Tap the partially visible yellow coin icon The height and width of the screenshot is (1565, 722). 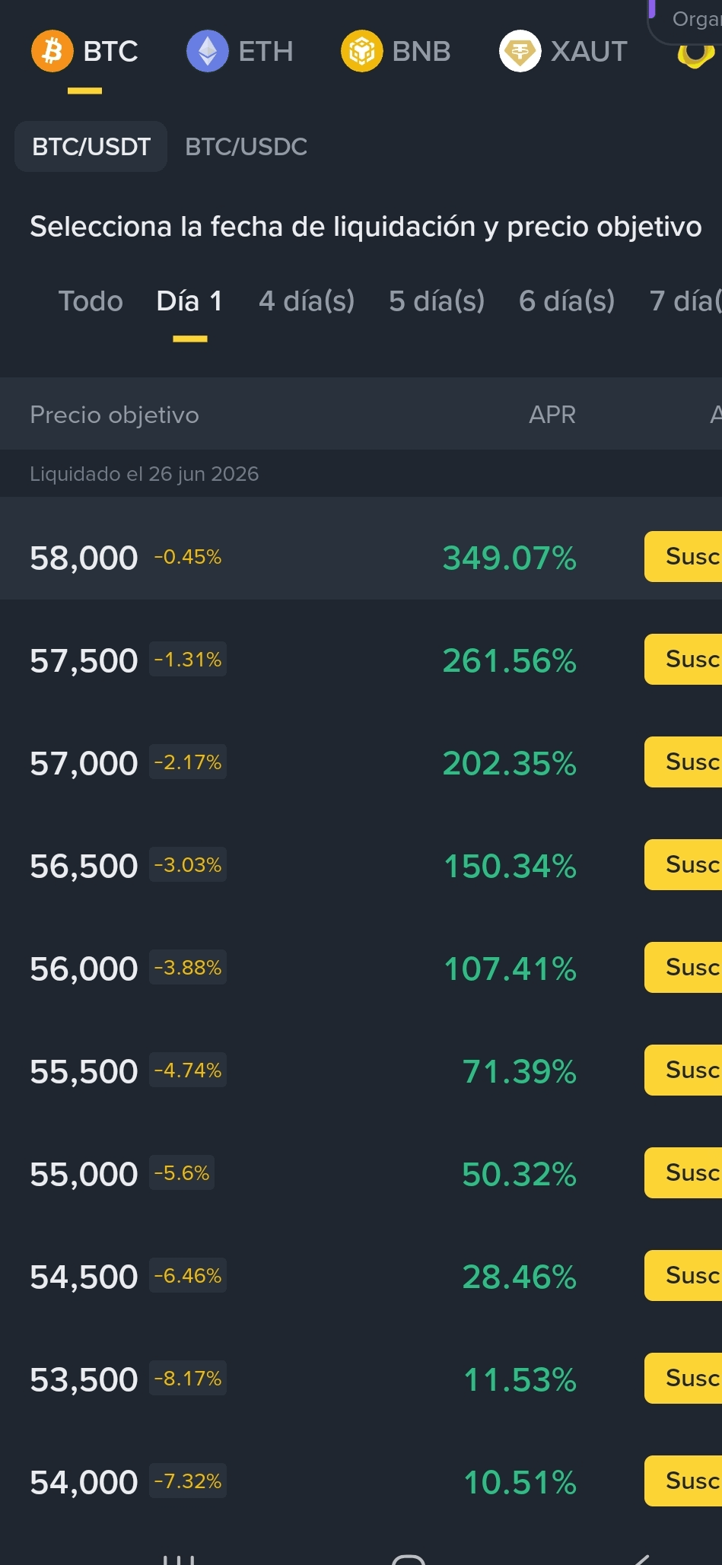(x=698, y=55)
